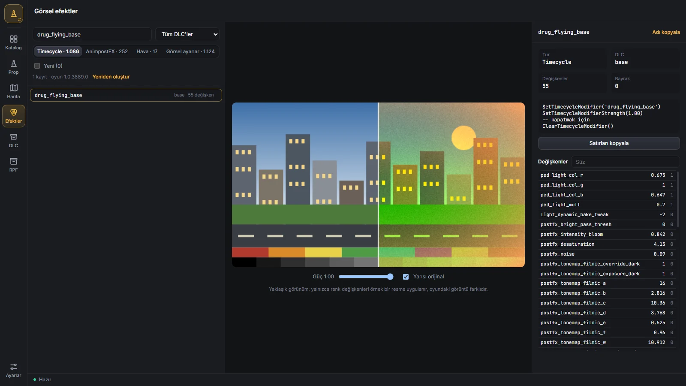Select the postfx_tonemap_filmic_exposure_dark row

pyautogui.click(x=607, y=274)
